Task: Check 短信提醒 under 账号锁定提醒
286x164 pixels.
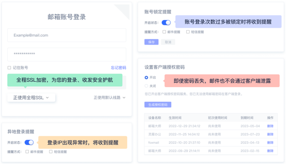Action: tap(188, 32)
